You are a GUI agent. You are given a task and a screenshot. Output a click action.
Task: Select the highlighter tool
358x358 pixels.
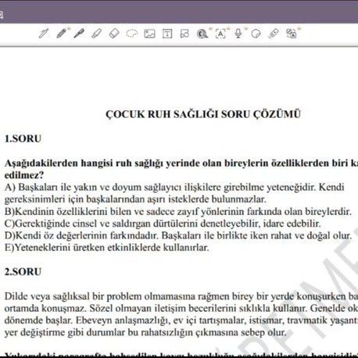click(97, 34)
